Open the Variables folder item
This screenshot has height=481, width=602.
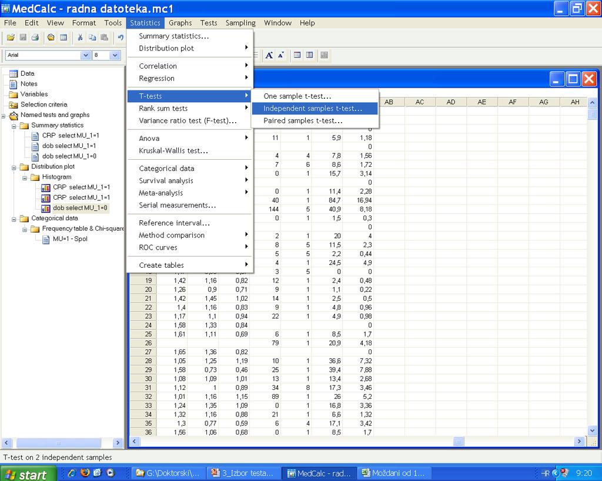34,94
